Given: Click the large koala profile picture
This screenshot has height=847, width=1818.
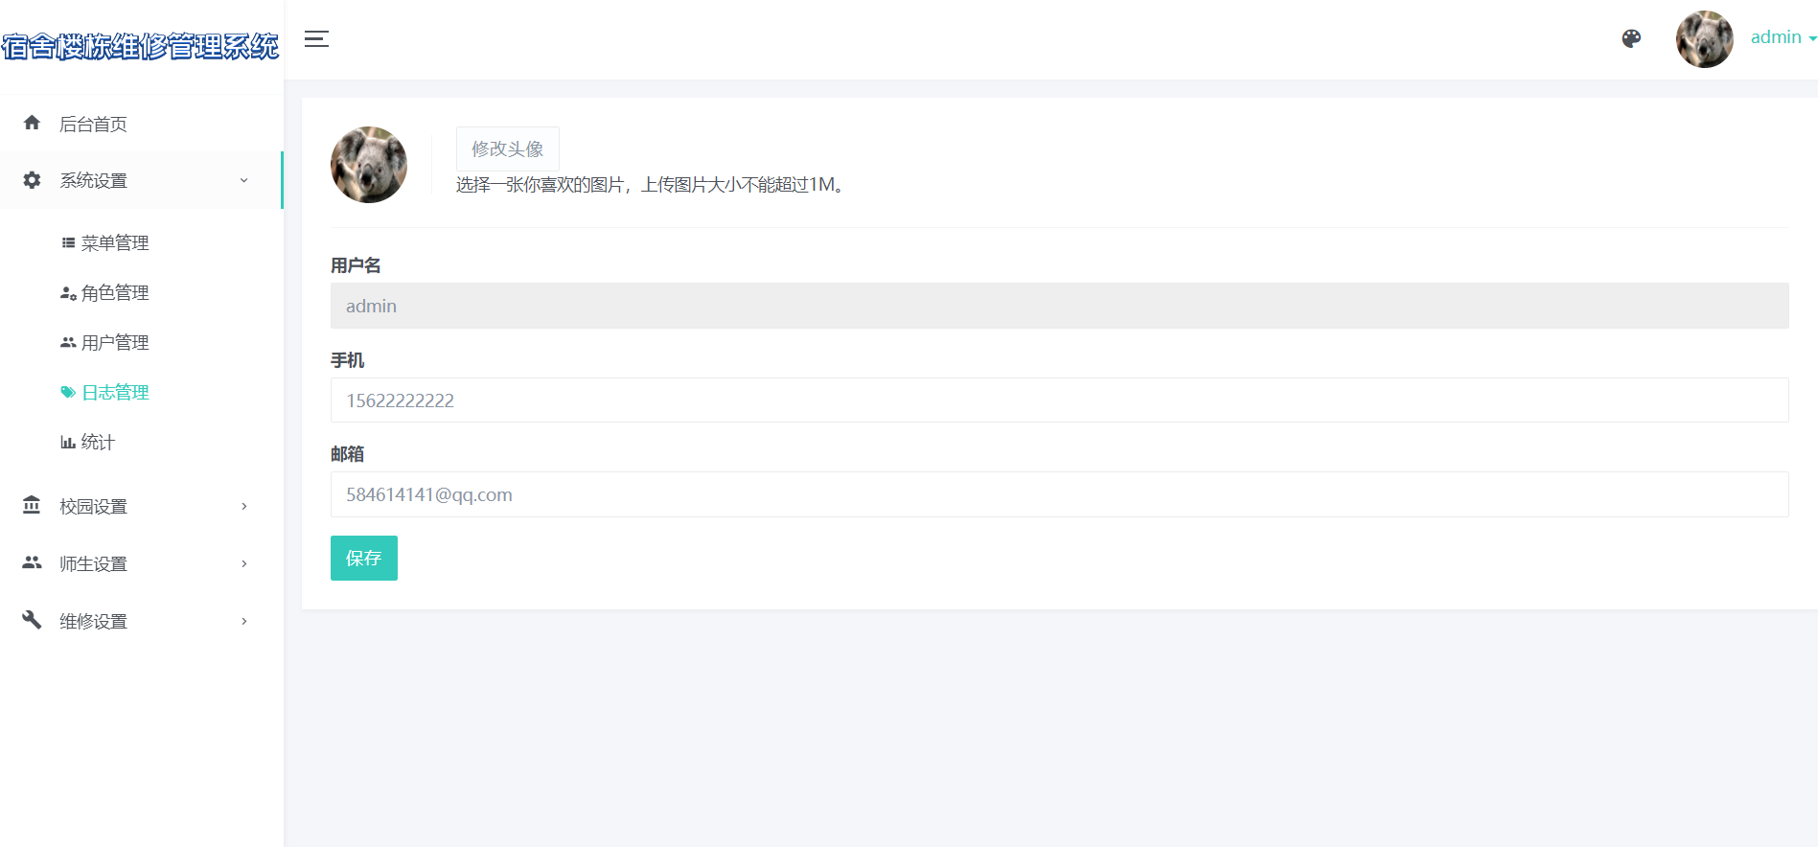Looking at the screenshot, I should [x=369, y=165].
